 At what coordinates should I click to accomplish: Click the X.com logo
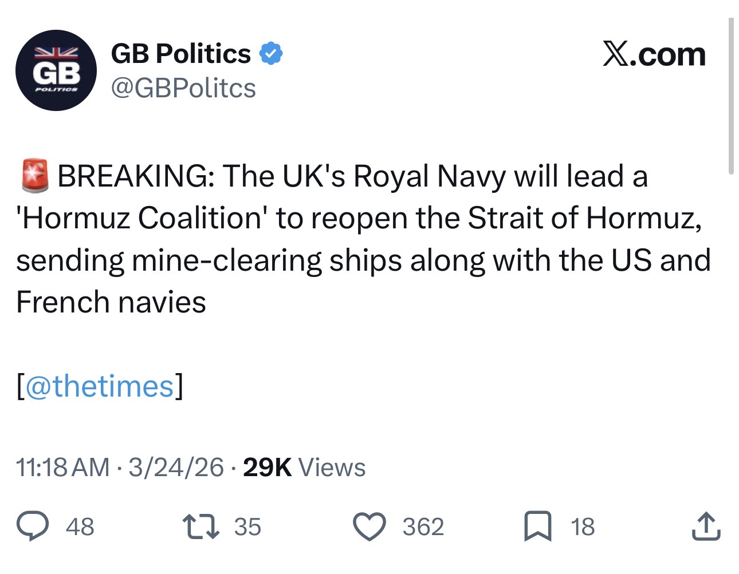click(x=654, y=55)
